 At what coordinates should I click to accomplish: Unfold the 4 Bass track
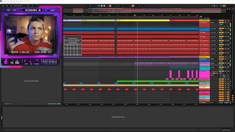(x=200, y=33)
